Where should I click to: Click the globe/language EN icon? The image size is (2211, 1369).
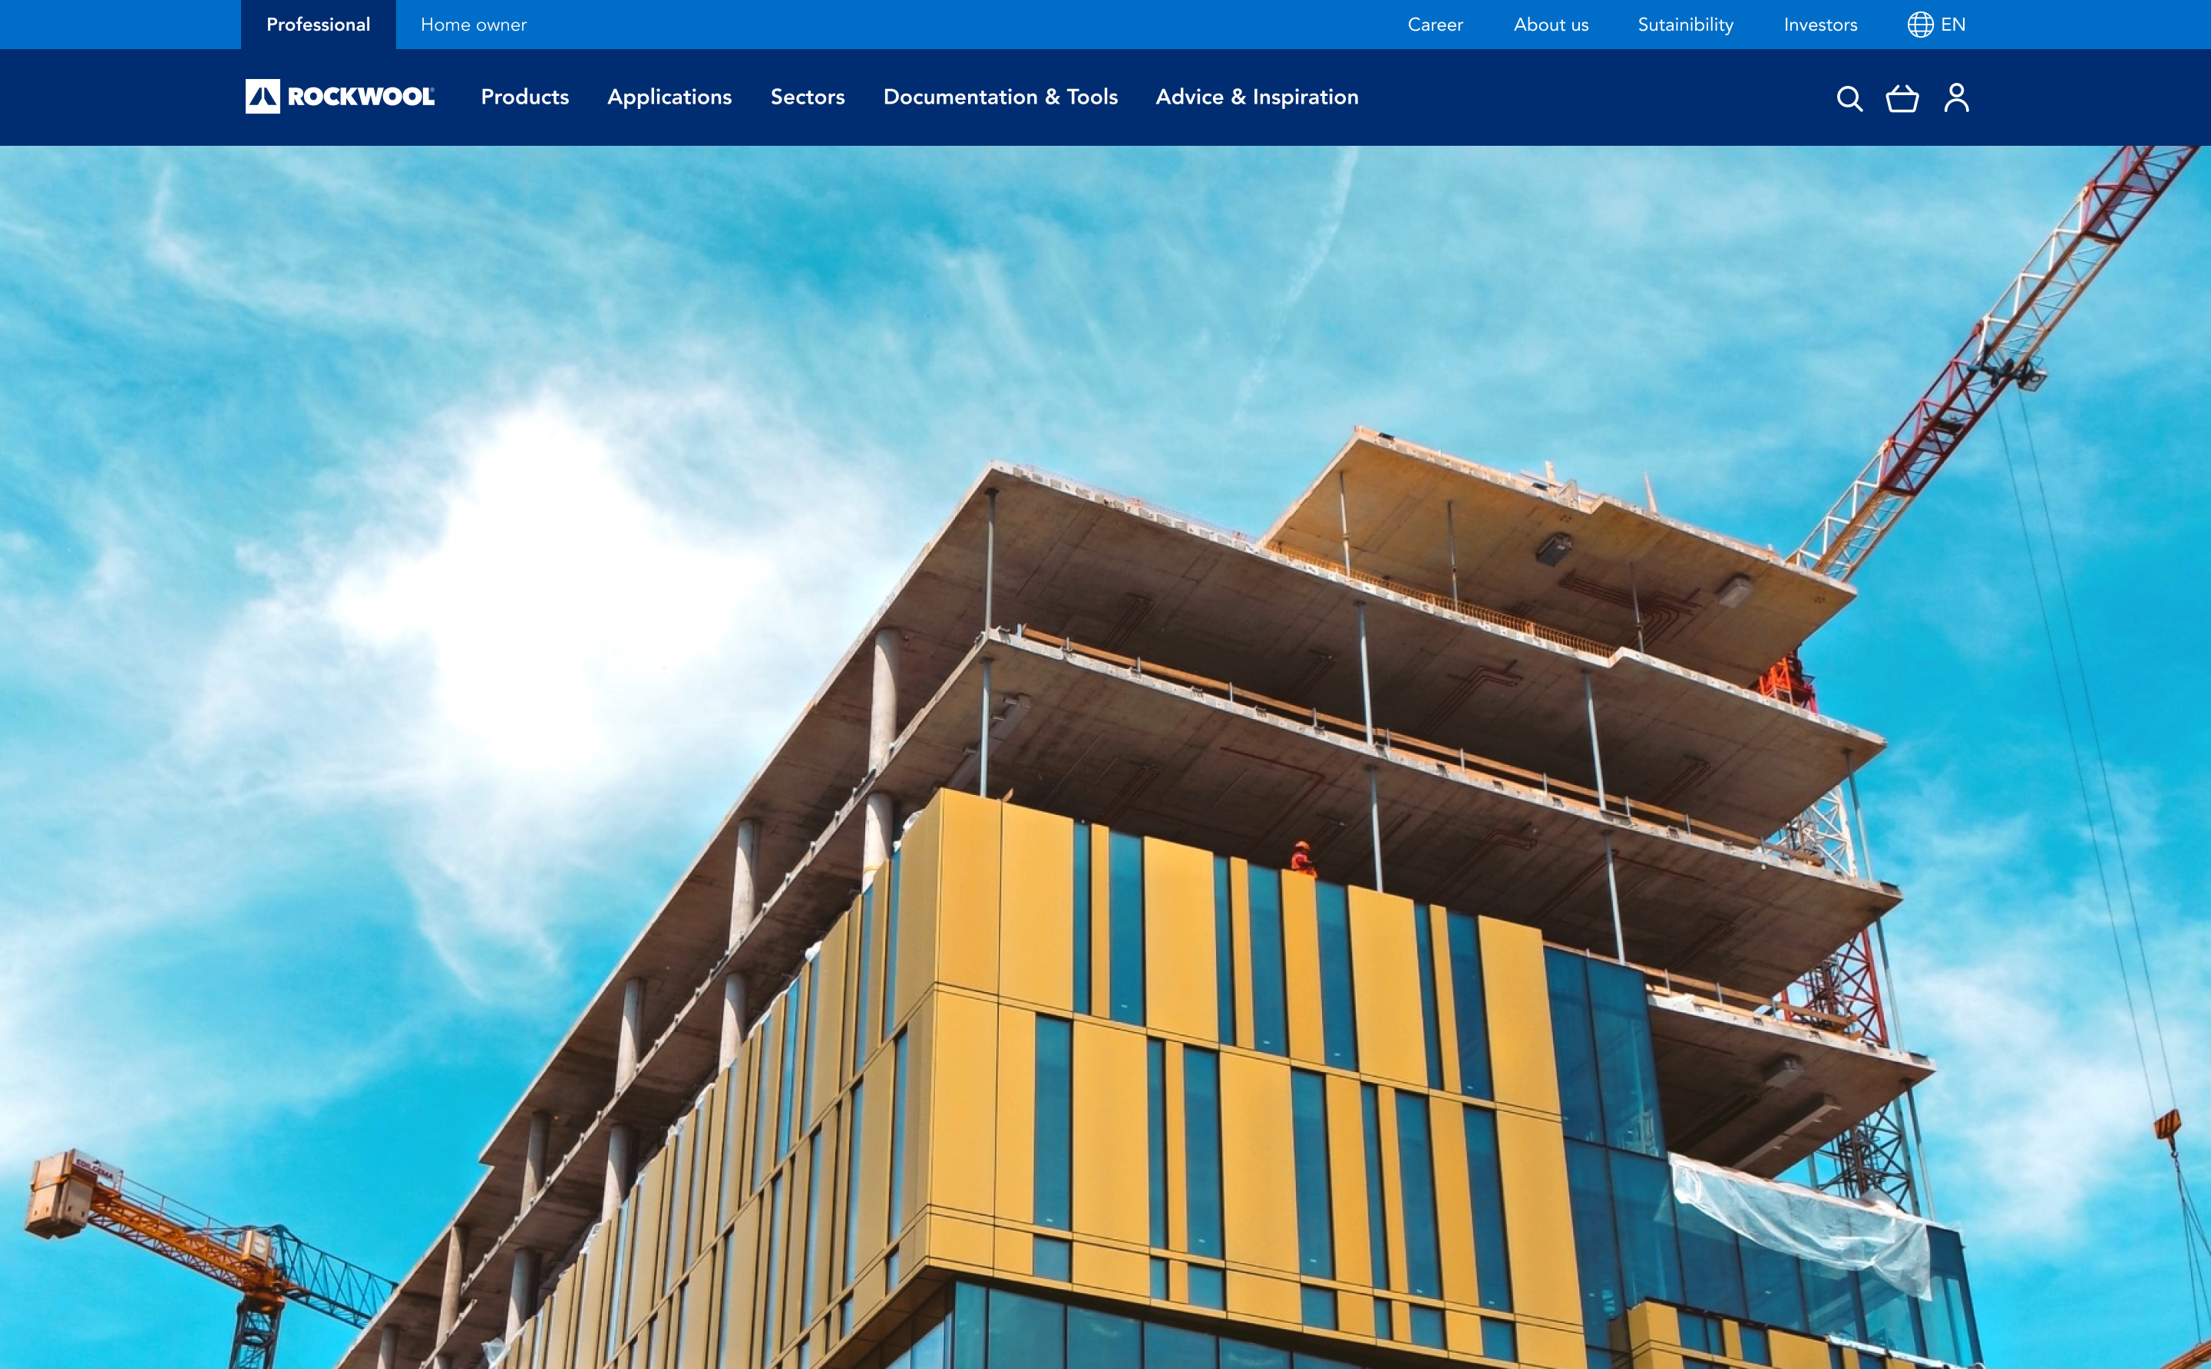coord(1939,24)
